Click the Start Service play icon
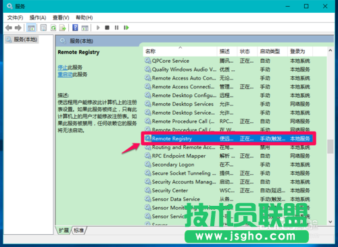338x247 pixels. 98,28
